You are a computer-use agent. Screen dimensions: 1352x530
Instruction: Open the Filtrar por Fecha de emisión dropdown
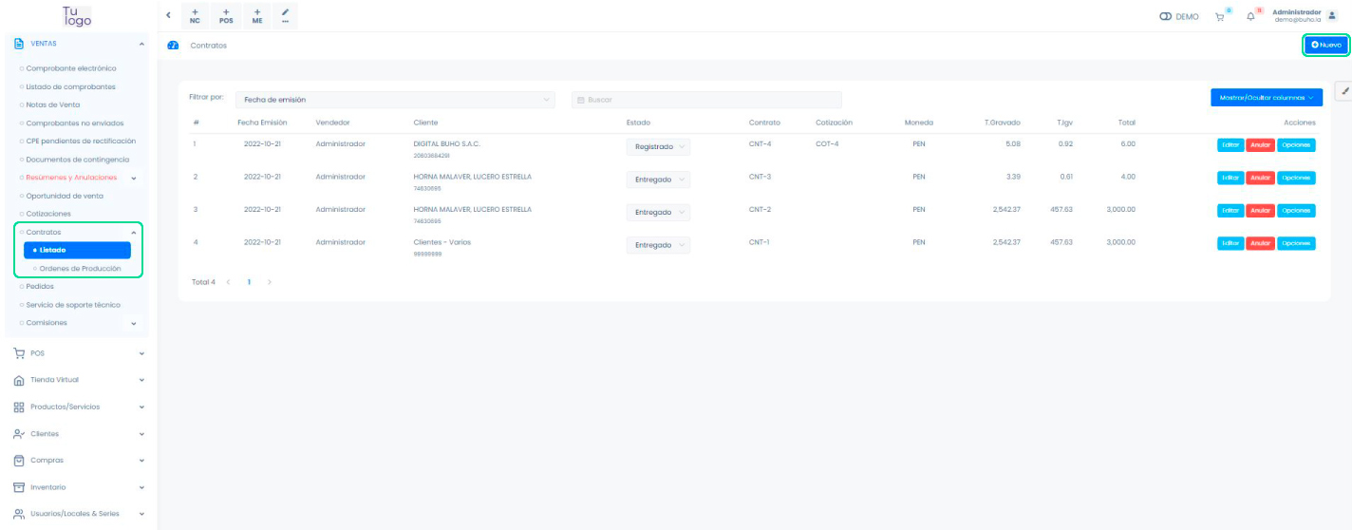point(395,100)
